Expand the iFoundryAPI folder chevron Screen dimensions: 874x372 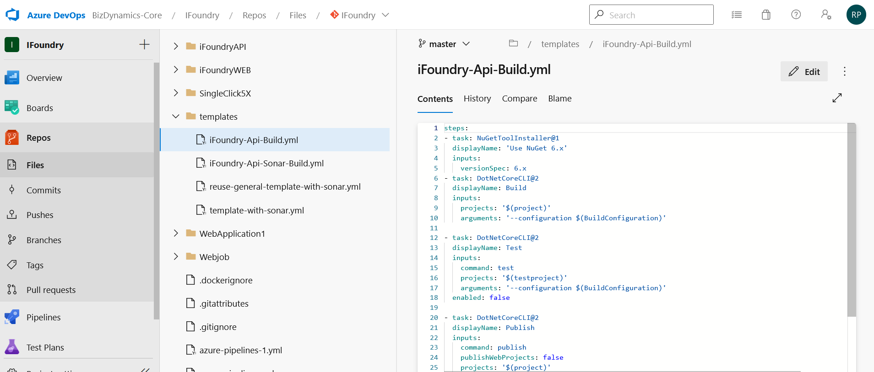point(176,46)
